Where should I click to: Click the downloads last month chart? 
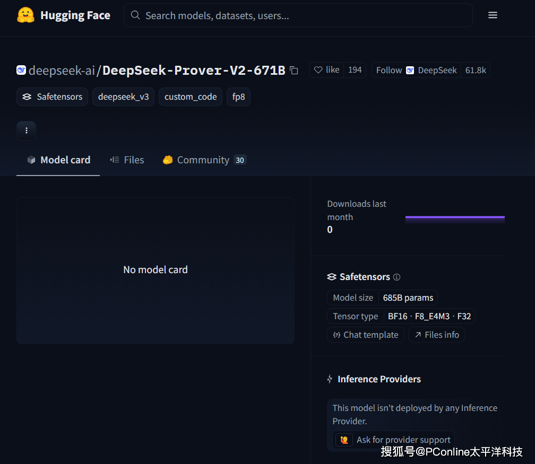coord(455,217)
